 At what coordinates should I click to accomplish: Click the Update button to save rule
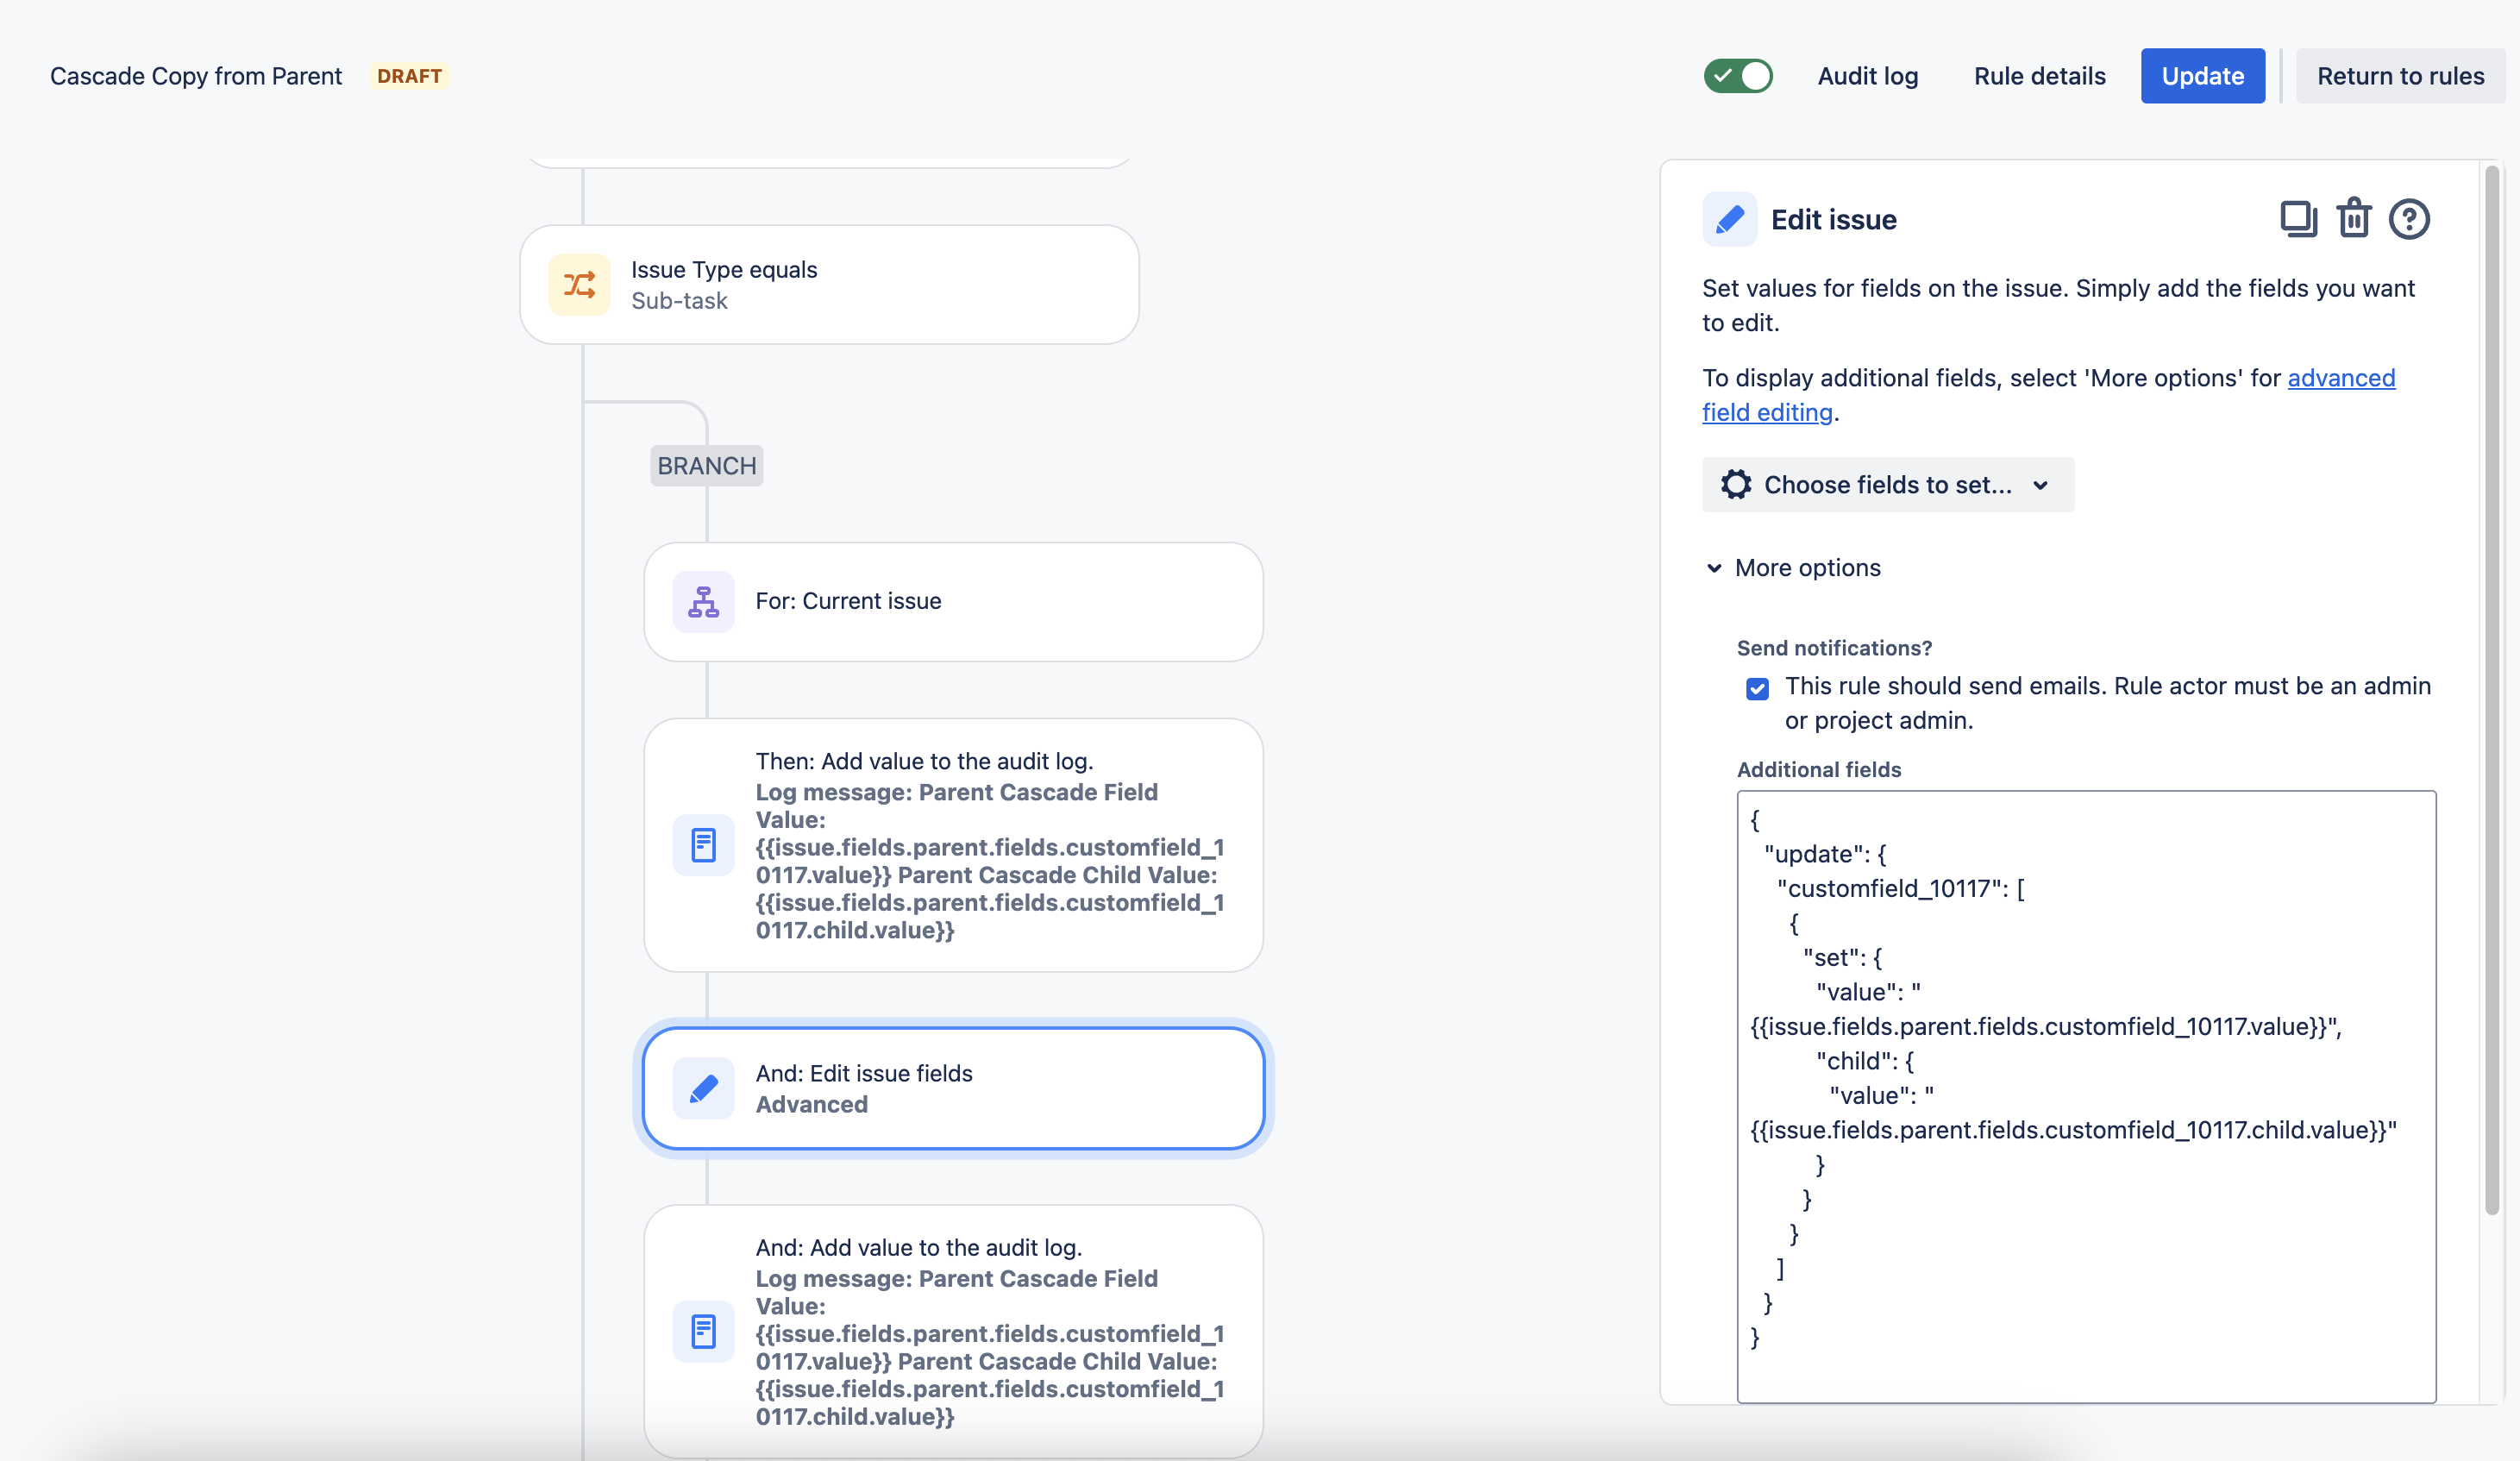click(2202, 75)
